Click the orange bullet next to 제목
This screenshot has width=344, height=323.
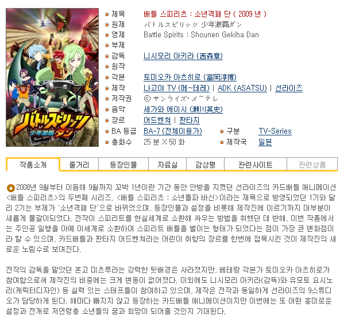pos(107,14)
